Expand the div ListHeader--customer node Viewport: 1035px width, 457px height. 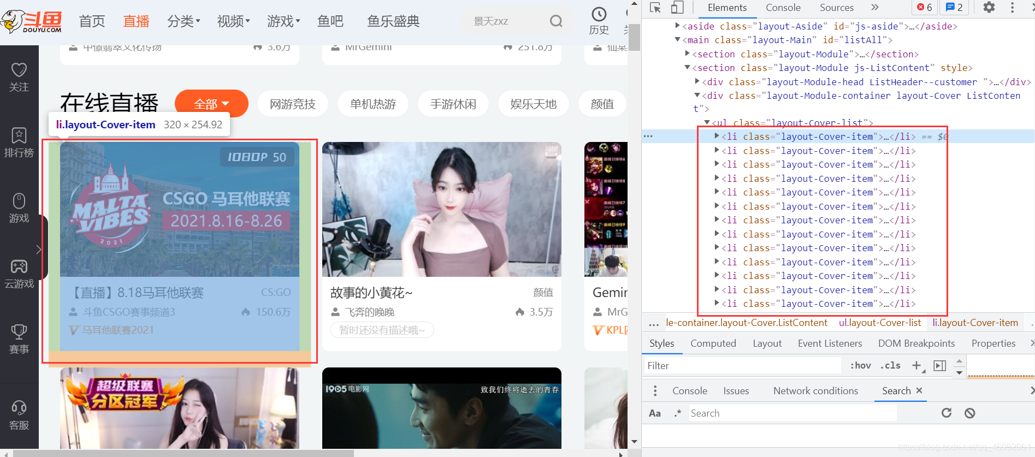pos(697,81)
